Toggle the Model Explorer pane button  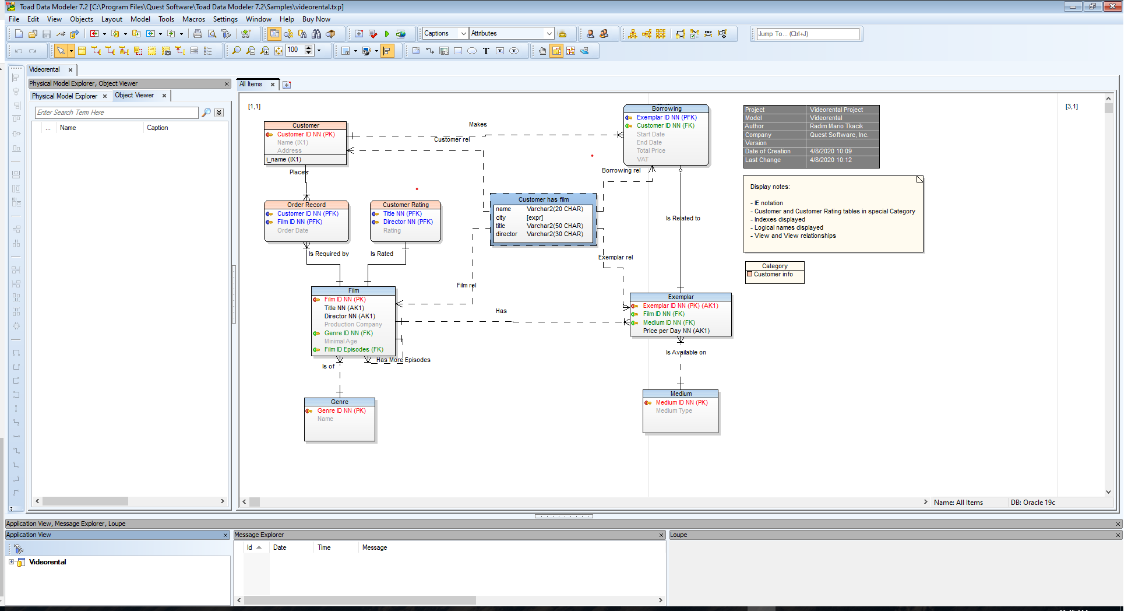[274, 34]
